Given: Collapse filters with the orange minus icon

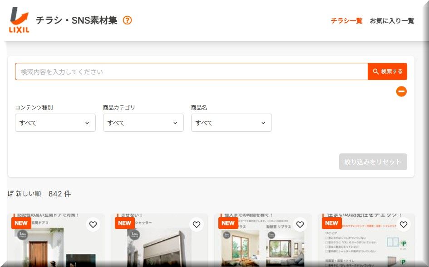Looking at the screenshot, I should click(x=401, y=92).
